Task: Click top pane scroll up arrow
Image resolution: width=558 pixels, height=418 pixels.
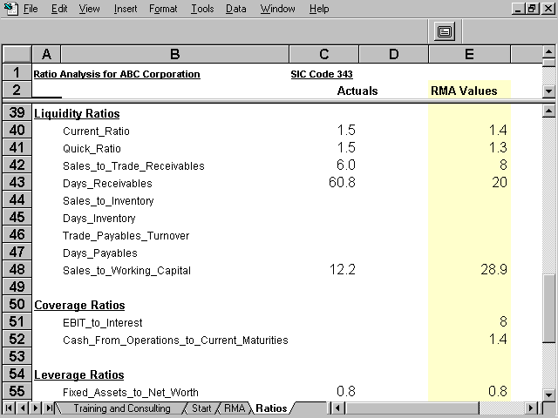Action: click(548, 52)
